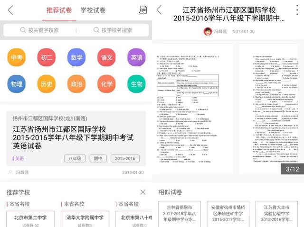Switch to the 推荐试卷 tab
Viewport: 304px width, 227px height.
59,10
